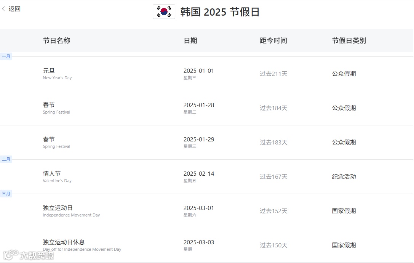Click the 大数跨境 watermark logo
The image size is (414, 263).
[29, 255]
